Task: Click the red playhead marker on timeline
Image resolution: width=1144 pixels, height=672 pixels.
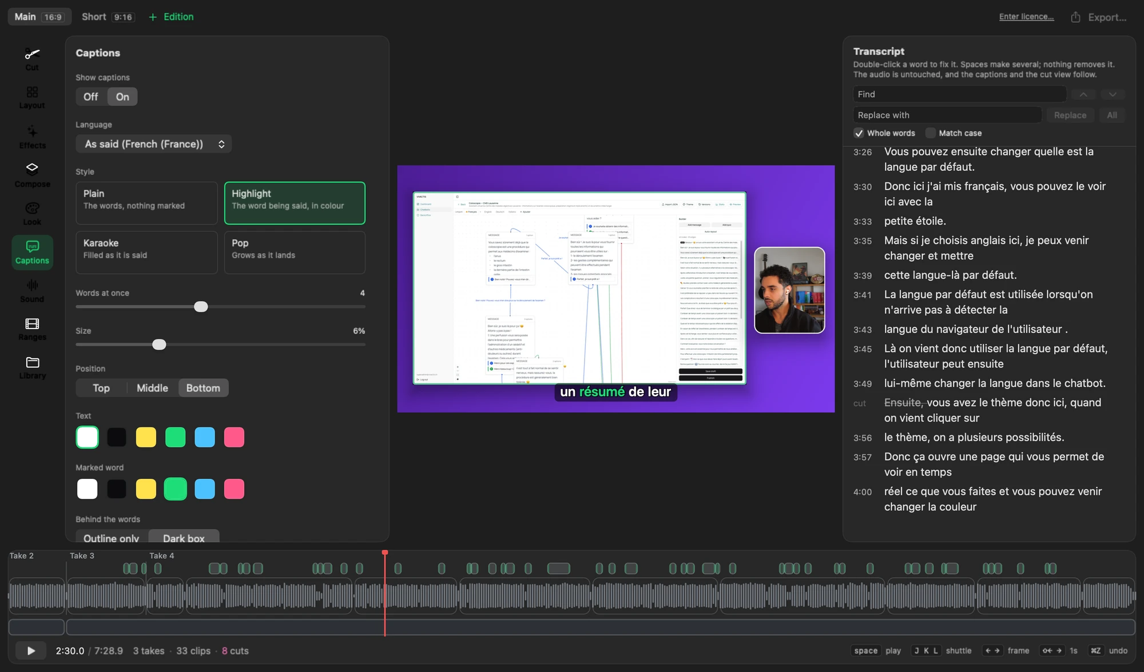Action: pos(385,553)
